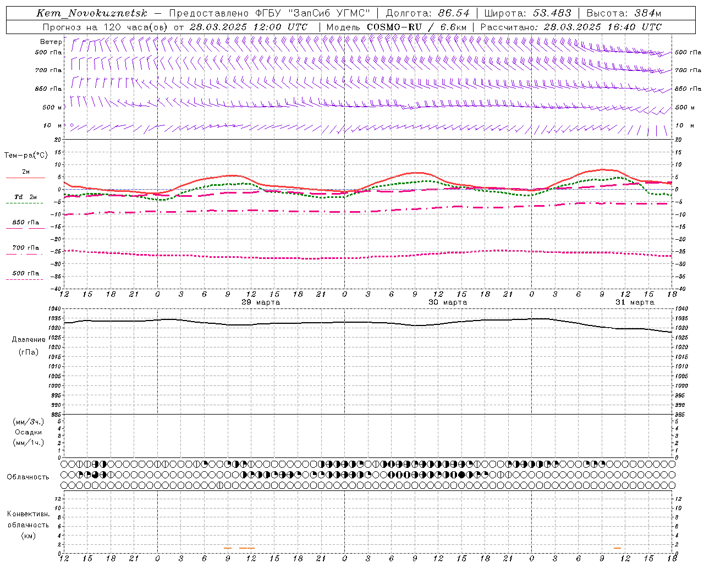Viewport: 704px width, 563px height.
Task: Click the left '-40' temperature axis value
Action: [x=57, y=289]
